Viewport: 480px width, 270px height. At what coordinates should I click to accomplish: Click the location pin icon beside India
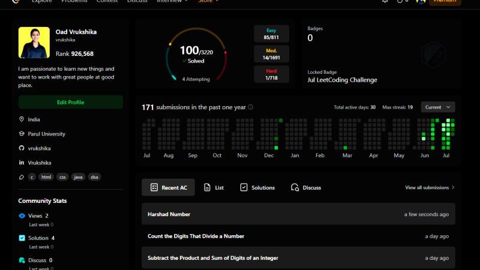22,119
